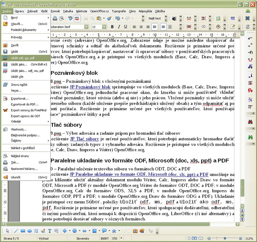257x242 pixels.
Task: Open the Typografie menu
Action: coord(119,11)
